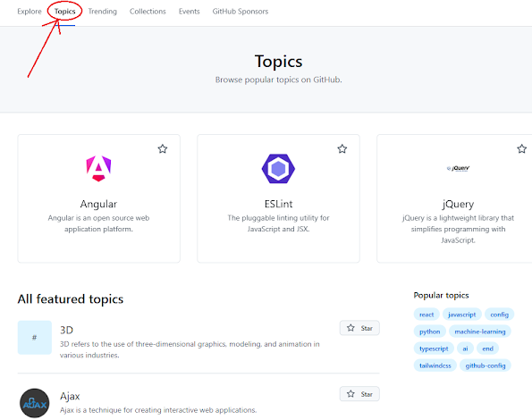The image size is (532, 420).
Task: Open the jQuery topic title
Action: [x=458, y=204]
